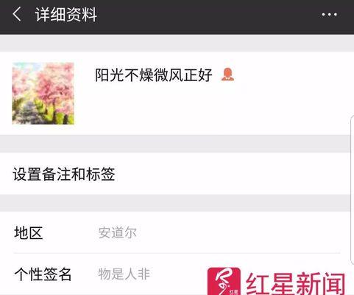Open 设置备注和标签 row
Viewport: 354px width, 295px height.
point(175,174)
